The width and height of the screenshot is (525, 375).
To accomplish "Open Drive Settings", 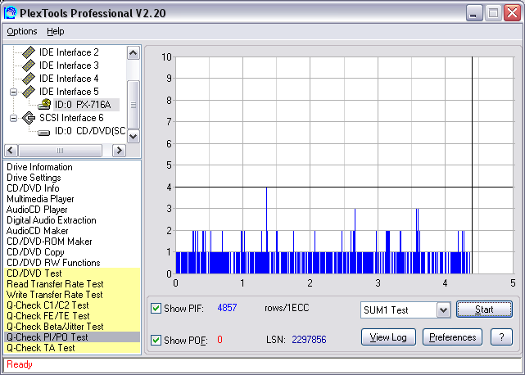I will (34, 178).
